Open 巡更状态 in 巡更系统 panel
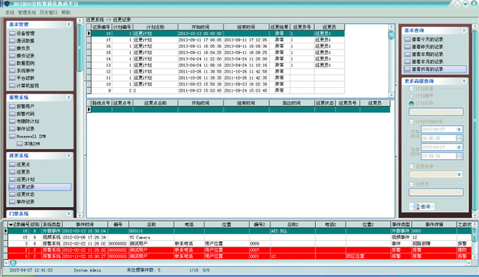Image resolution: width=479 pixels, height=277 pixels. [25, 195]
